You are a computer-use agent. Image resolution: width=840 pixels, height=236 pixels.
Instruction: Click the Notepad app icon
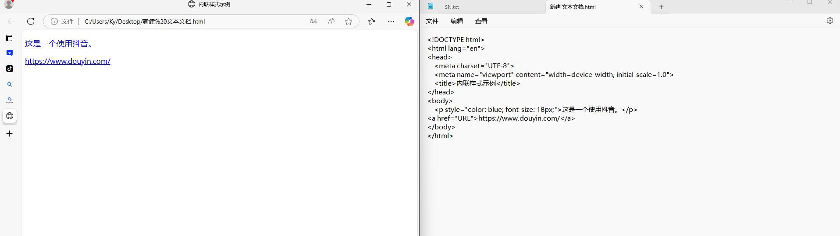click(431, 7)
